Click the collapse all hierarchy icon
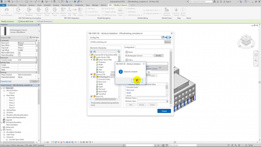Image resolution: width=261 pixels, height=147 pixels. tap(94, 52)
